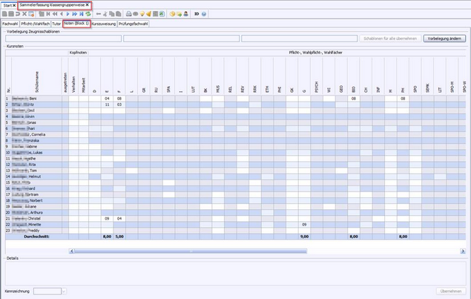Open help via blue question mark icon
The height and width of the screenshot is (299, 471).
(204, 13)
